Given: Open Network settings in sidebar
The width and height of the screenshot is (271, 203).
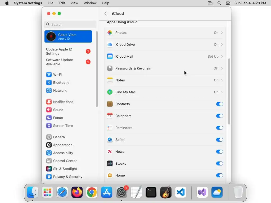Looking at the screenshot, I should point(68,90).
